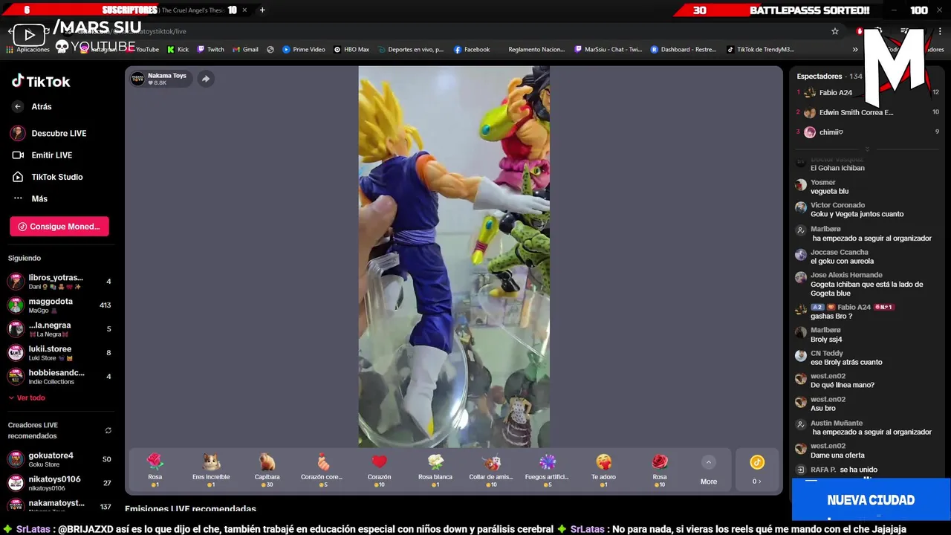Expand bookmarks overflow chevron

(855, 49)
